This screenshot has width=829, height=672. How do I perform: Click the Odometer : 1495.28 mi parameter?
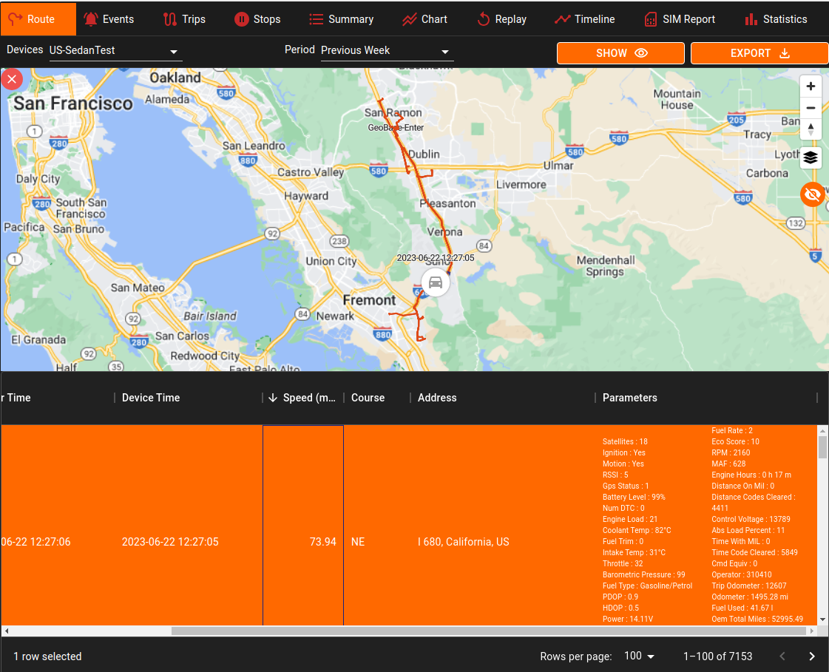tap(750, 597)
